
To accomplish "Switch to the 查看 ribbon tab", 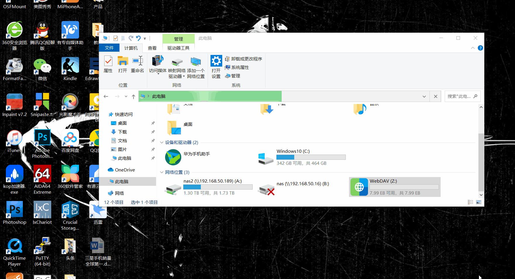I will tap(152, 48).
